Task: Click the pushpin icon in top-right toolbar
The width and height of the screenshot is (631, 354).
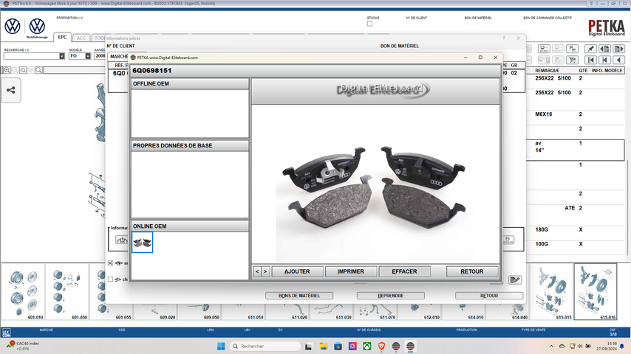Action: (x=590, y=49)
